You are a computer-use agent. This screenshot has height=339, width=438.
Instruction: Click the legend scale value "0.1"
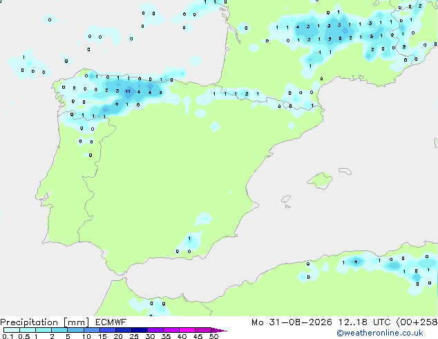[x=8, y=336]
